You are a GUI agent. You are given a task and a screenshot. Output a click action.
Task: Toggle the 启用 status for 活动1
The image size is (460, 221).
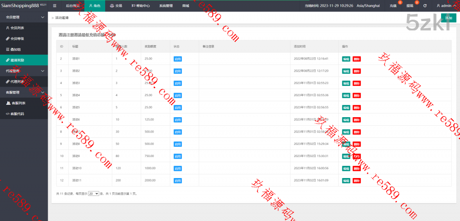point(177,59)
